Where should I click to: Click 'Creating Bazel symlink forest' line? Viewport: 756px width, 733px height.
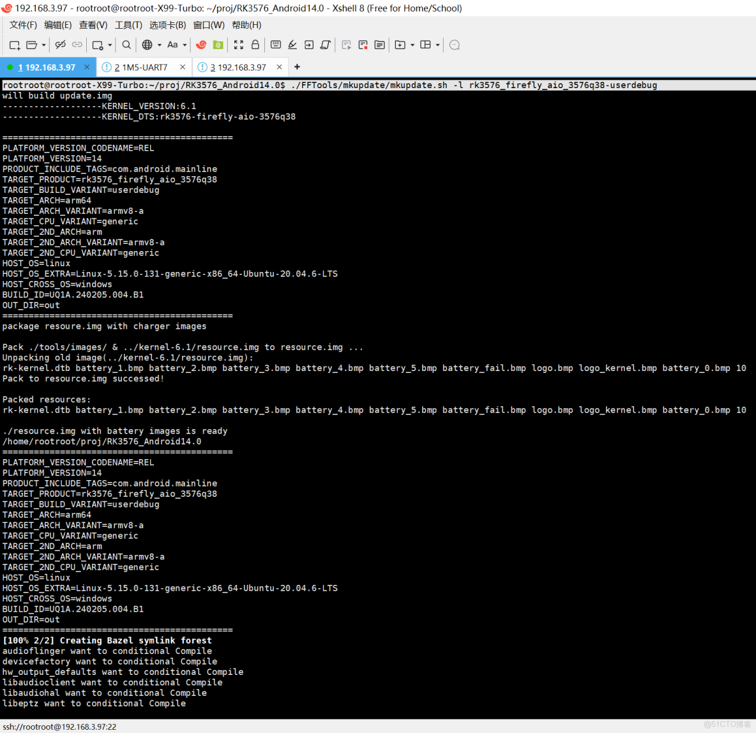[x=107, y=641]
